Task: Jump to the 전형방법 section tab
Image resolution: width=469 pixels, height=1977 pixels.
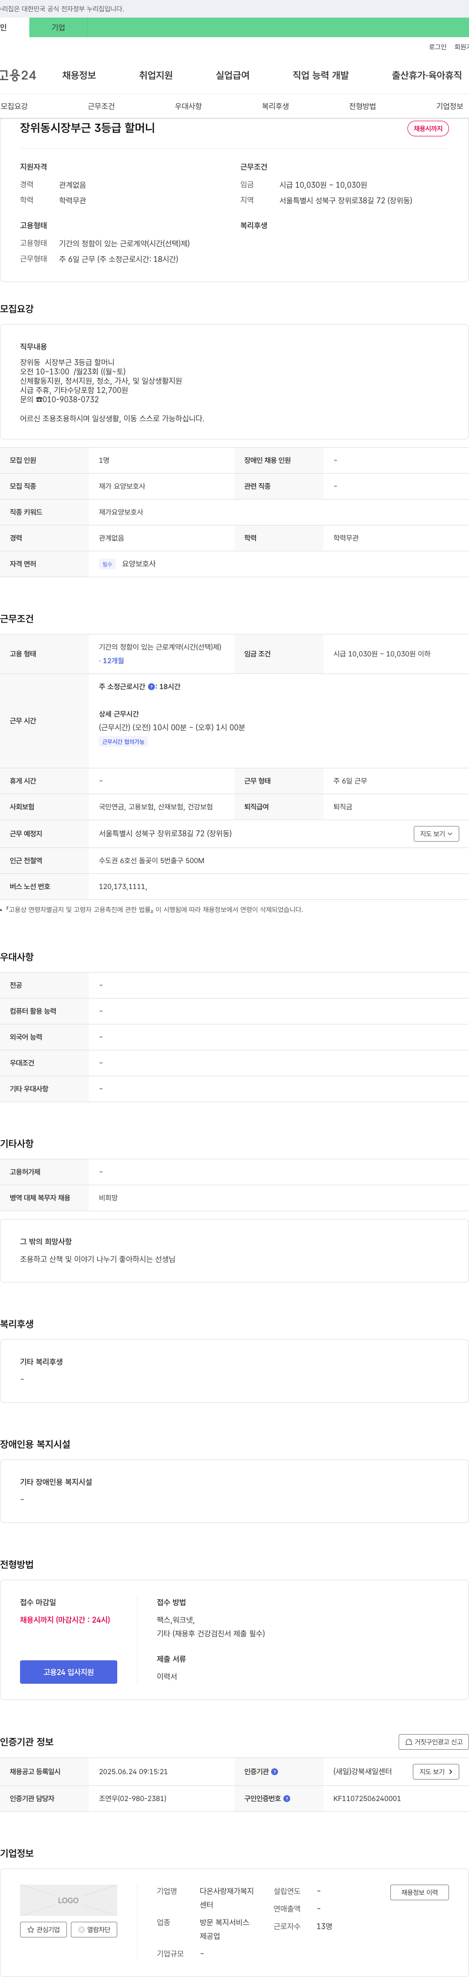Action: pyautogui.click(x=362, y=106)
